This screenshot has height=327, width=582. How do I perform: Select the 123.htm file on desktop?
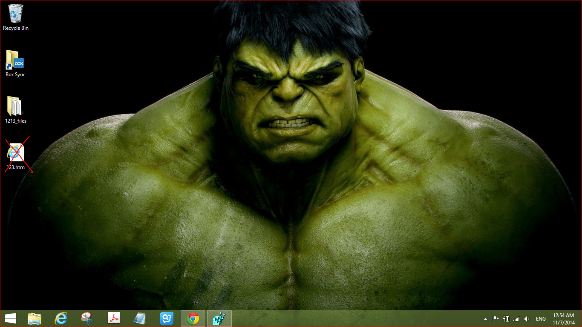pos(16,156)
